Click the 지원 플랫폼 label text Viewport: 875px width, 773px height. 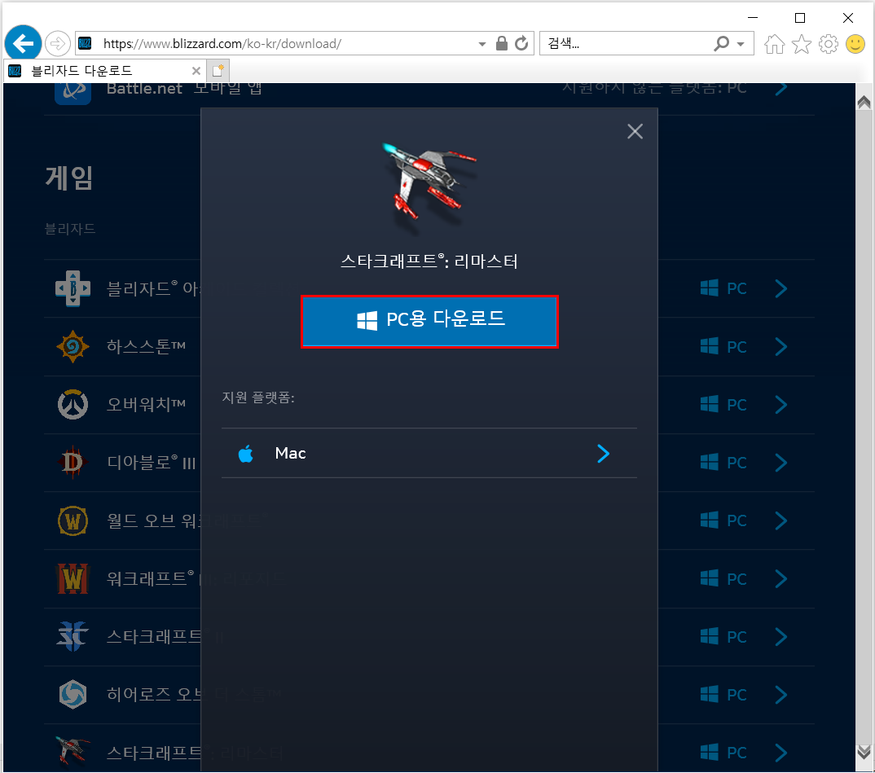(257, 397)
